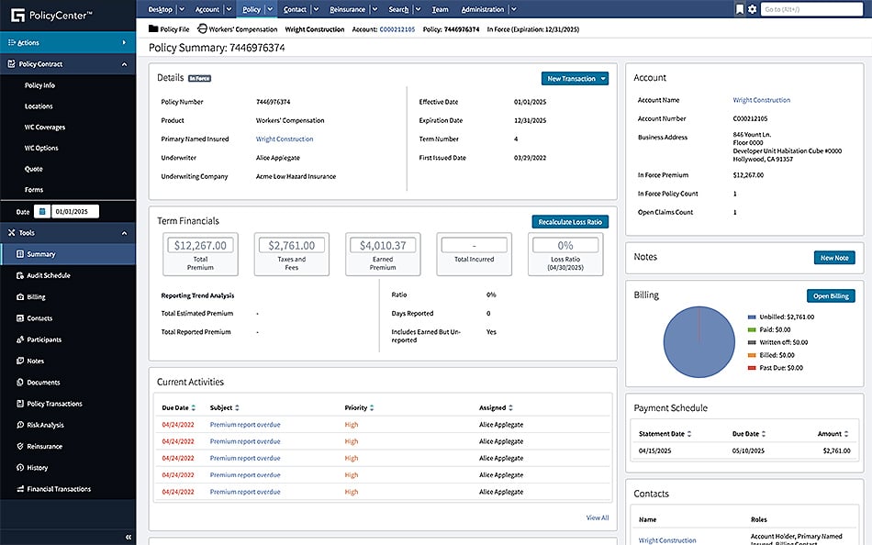This screenshot has width=872, height=545.
Task: Open the Administration menu tab
Action: pos(482,9)
